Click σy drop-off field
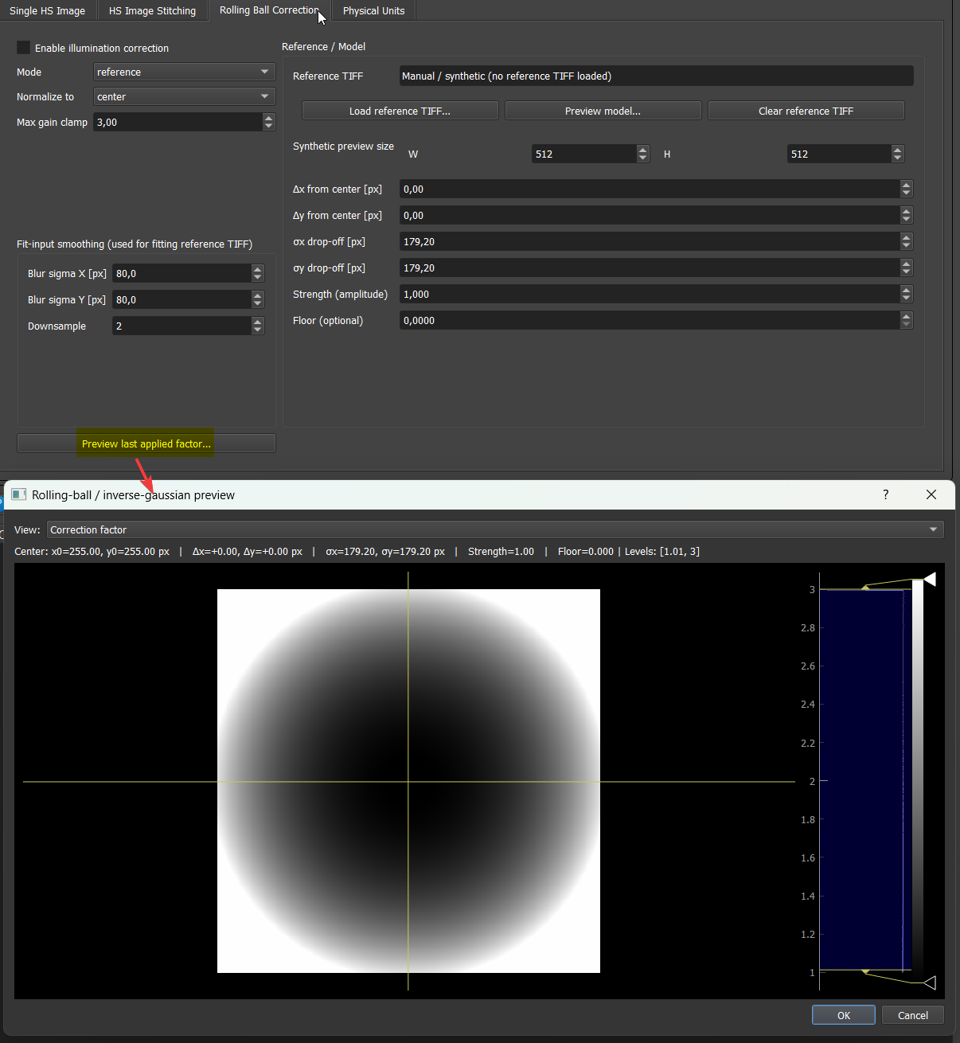This screenshot has width=960, height=1043. (x=650, y=268)
